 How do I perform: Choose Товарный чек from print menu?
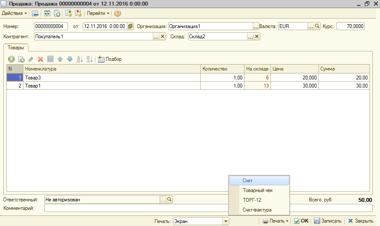tap(259, 190)
